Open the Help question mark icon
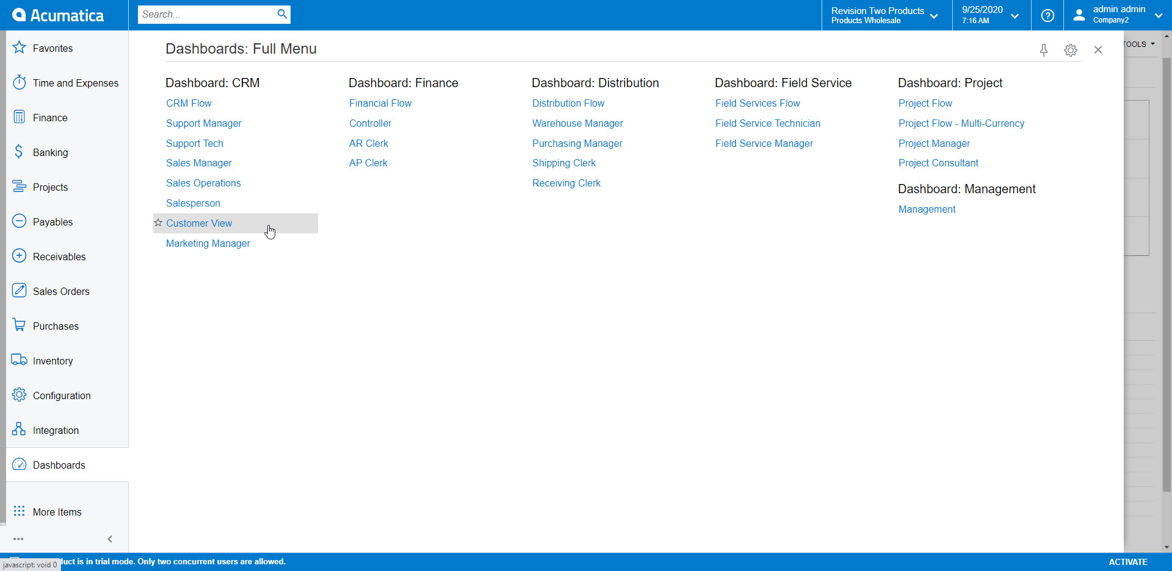 [x=1047, y=15]
